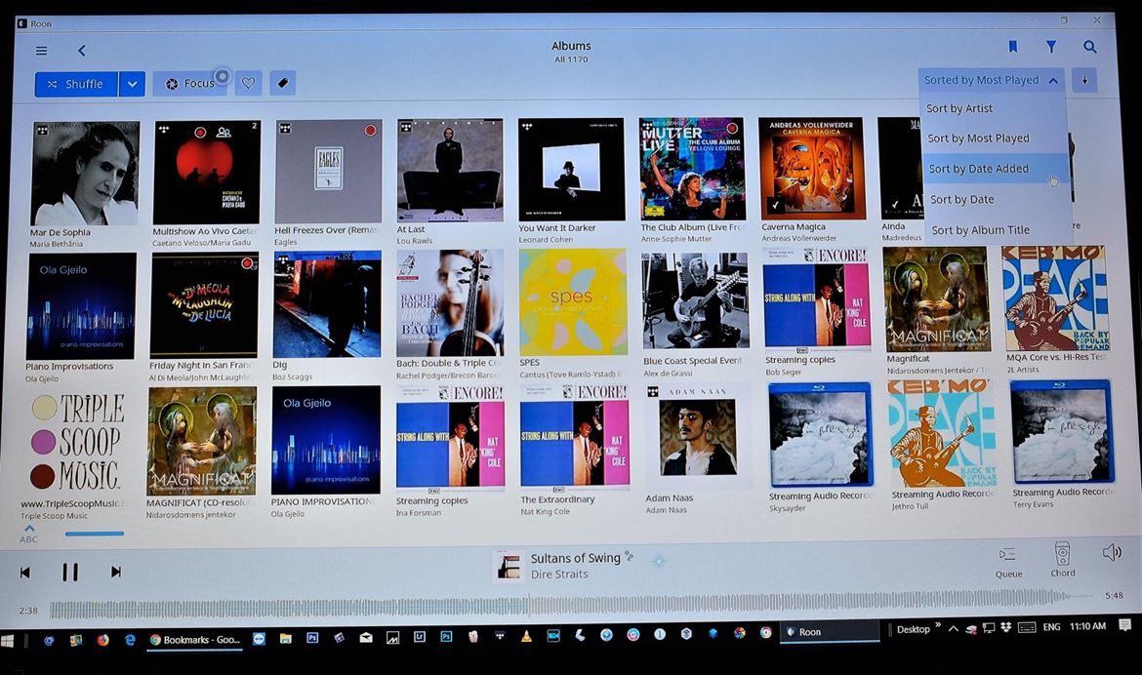
Task: Open the Queue
Action: pyautogui.click(x=1008, y=562)
